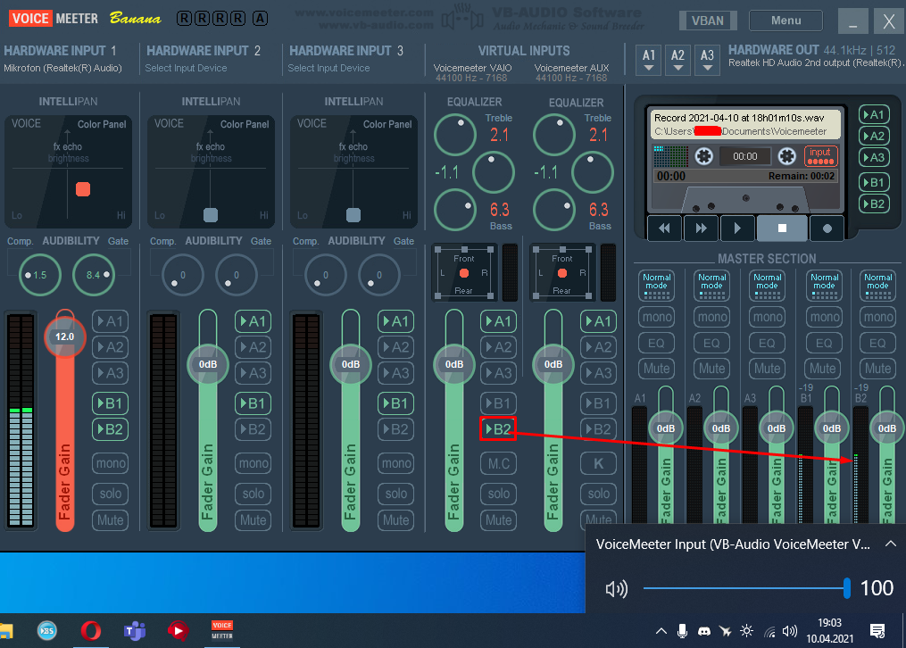This screenshot has height=648, width=906.
Task: Click the recorder input source button
Action: [x=820, y=156]
